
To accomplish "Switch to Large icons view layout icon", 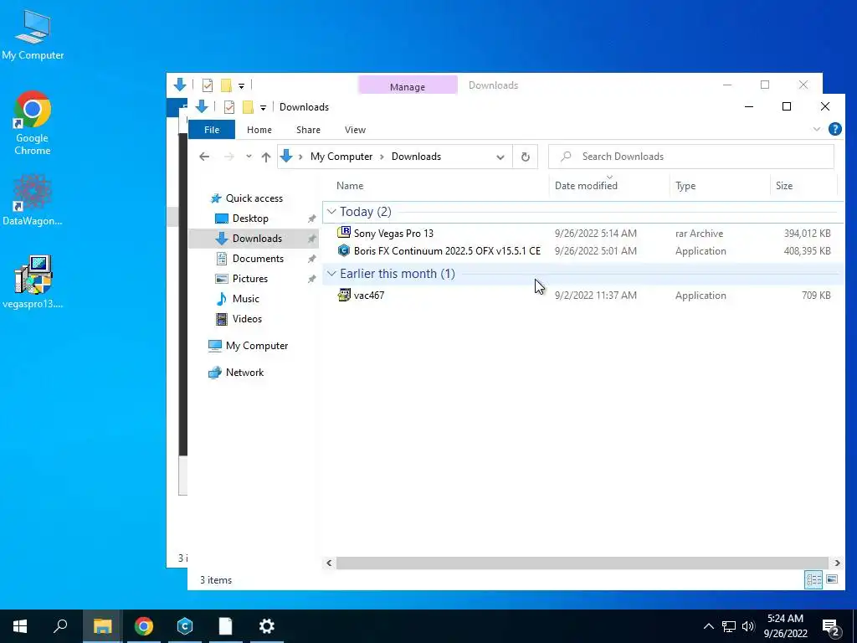I will (832, 579).
